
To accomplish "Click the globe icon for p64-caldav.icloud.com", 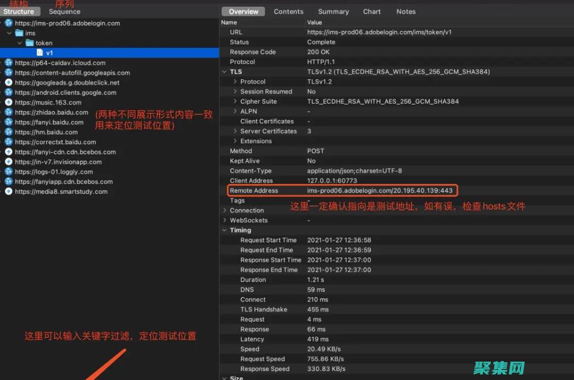I will 7,62.
